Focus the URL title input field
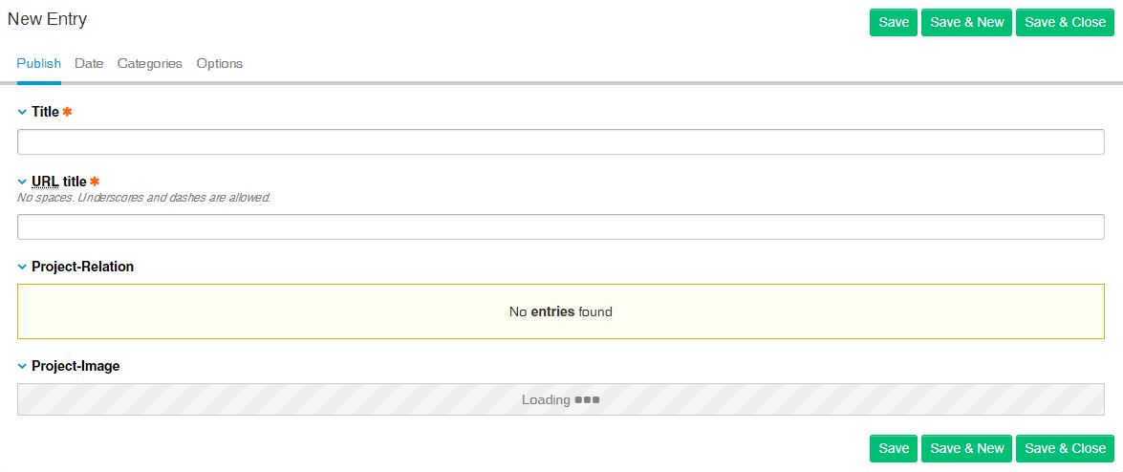This screenshot has width=1123, height=472. click(x=560, y=226)
